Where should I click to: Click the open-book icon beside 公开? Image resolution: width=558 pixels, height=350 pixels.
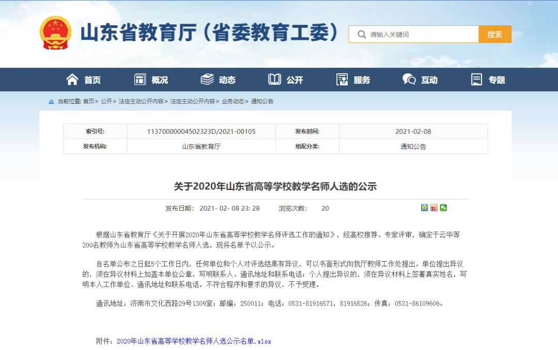[274, 79]
